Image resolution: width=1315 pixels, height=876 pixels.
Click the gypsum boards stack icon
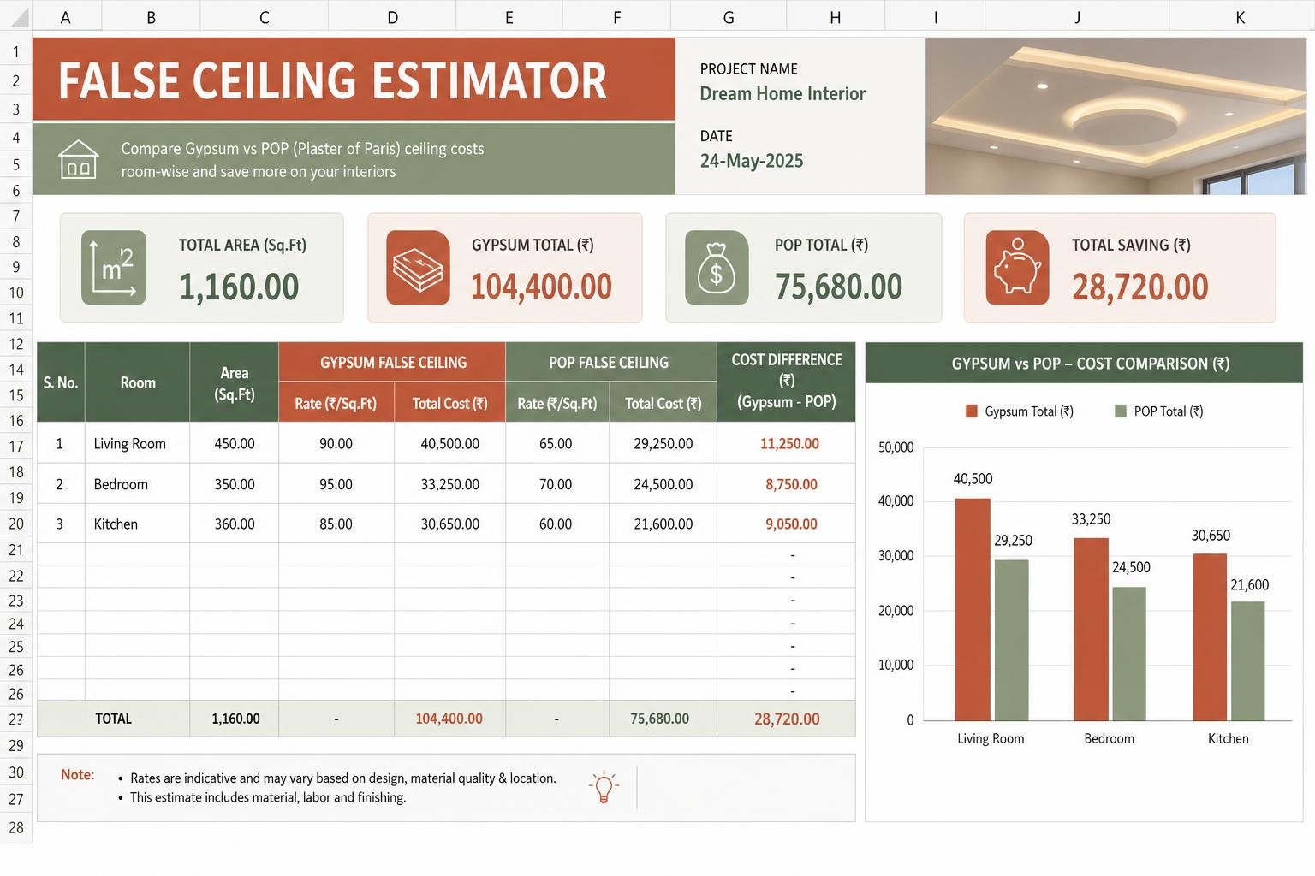tap(418, 268)
